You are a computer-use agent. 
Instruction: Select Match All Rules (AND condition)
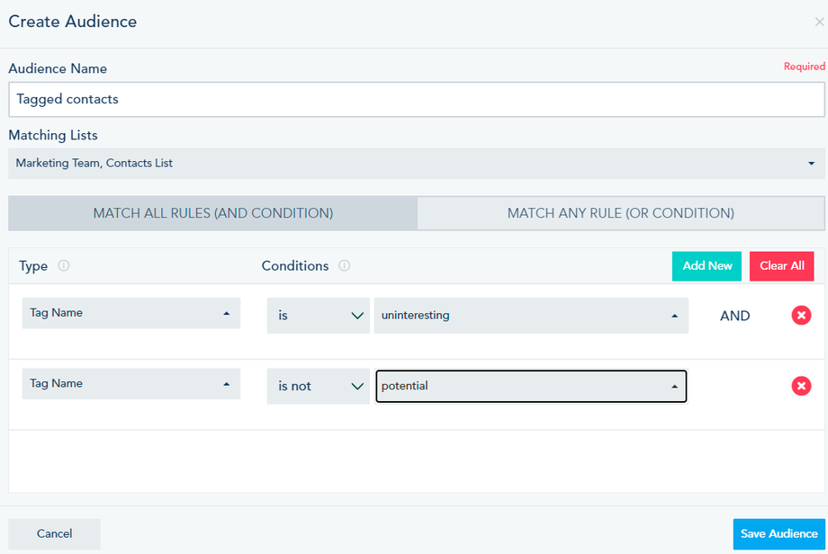pos(213,213)
